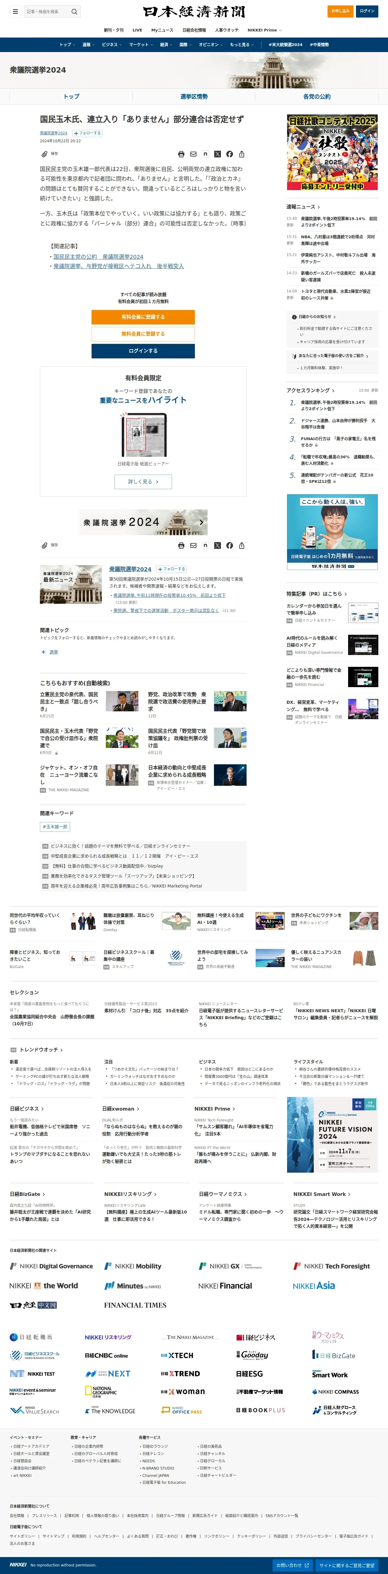The width and height of the screenshot is (388, 1574).
Task: Open NIKKEI FUTURE VISION 2024 seminar banner
Action: click(x=332, y=1135)
